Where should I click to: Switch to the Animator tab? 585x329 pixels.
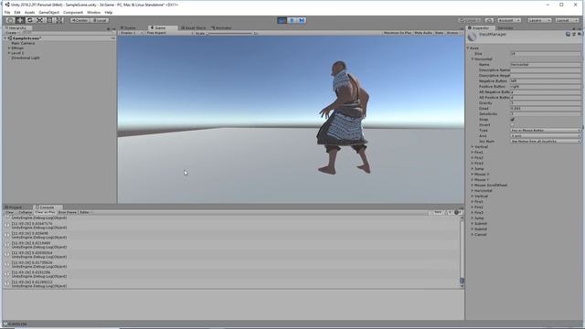(221, 28)
